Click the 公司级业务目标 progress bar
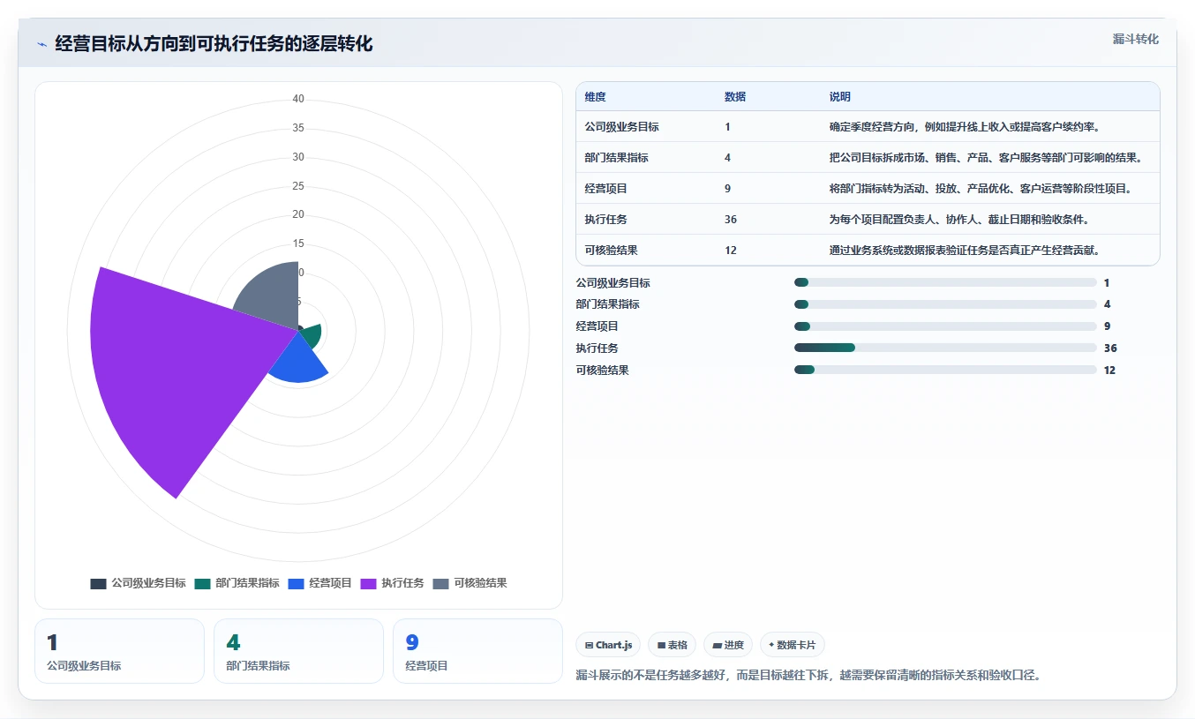The width and height of the screenshot is (1195, 719). [x=945, y=282]
